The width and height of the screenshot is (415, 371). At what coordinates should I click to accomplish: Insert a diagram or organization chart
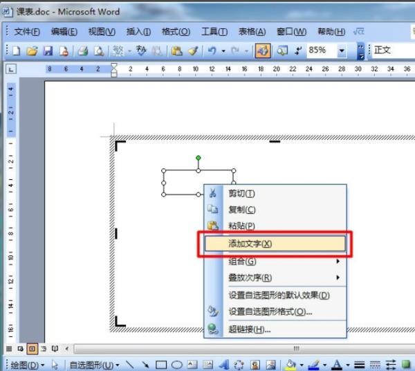point(239,365)
